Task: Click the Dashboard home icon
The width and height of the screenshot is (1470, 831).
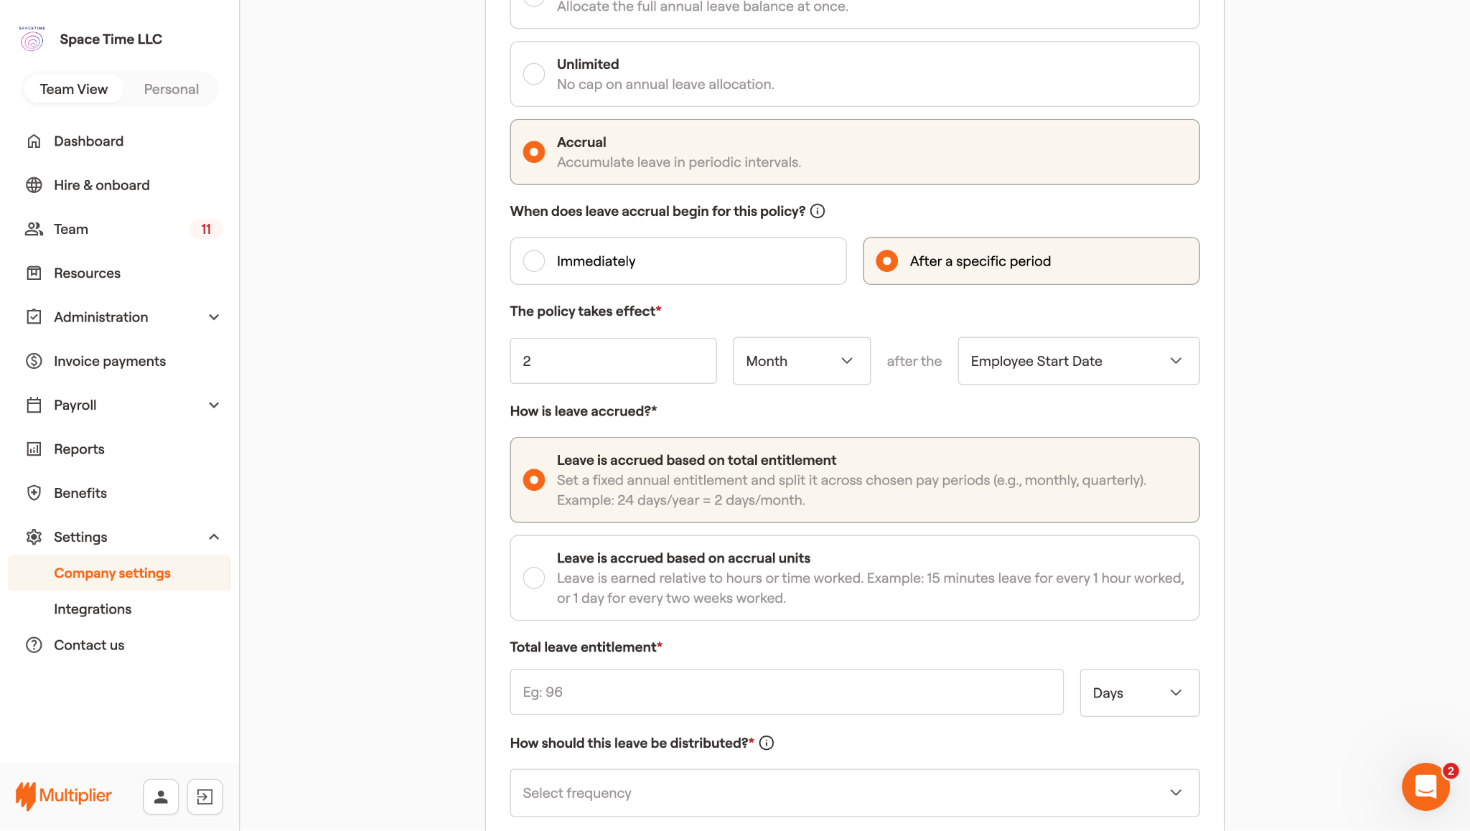Action: (x=34, y=141)
